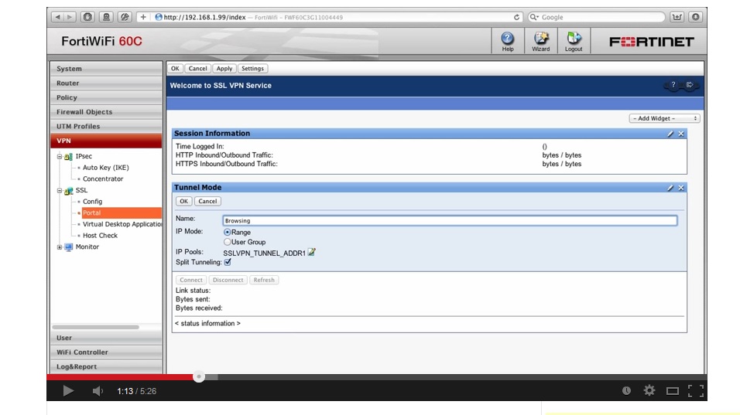
Task: Click the portal logout icon beside help
Action: click(690, 85)
